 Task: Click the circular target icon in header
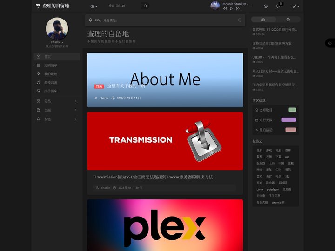tap(266, 6)
